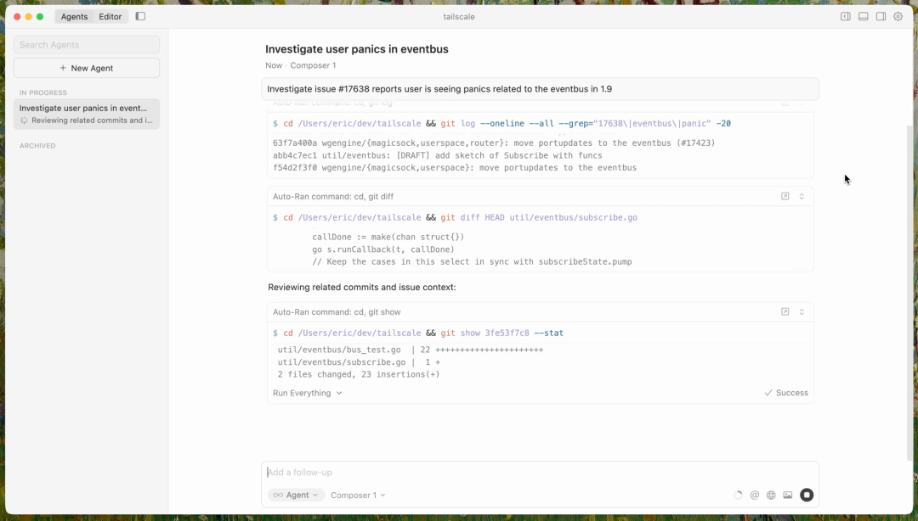Open git diff command output in new view
This screenshot has width=918, height=521.
point(785,197)
